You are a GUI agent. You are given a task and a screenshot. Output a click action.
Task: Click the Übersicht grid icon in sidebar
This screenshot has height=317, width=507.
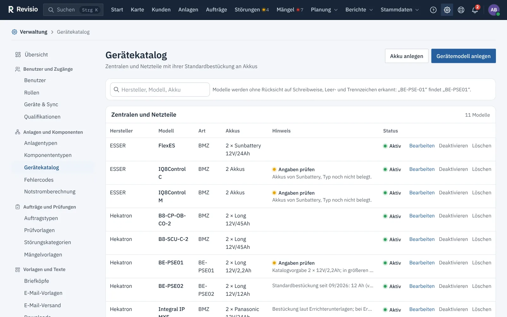click(18, 55)
